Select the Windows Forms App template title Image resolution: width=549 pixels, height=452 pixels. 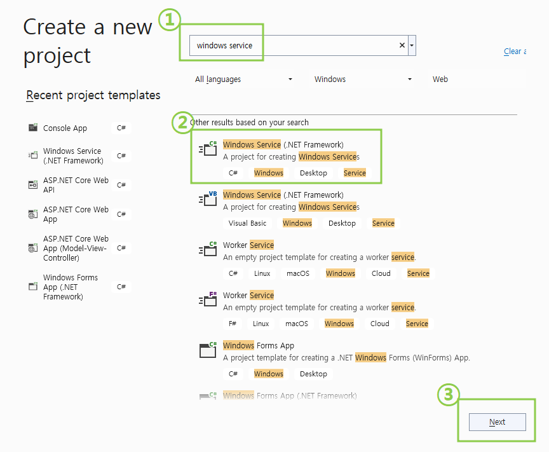pyautogui.click(x=259, y=345)
